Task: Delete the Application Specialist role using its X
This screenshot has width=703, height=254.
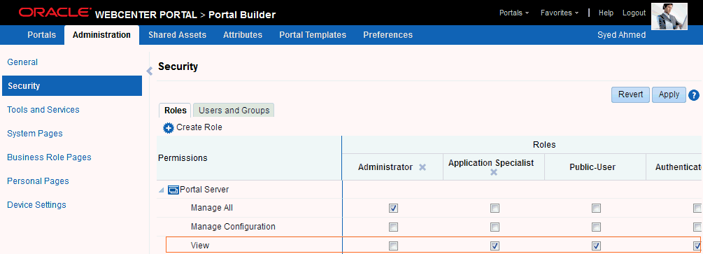Action: click(494, 172)
